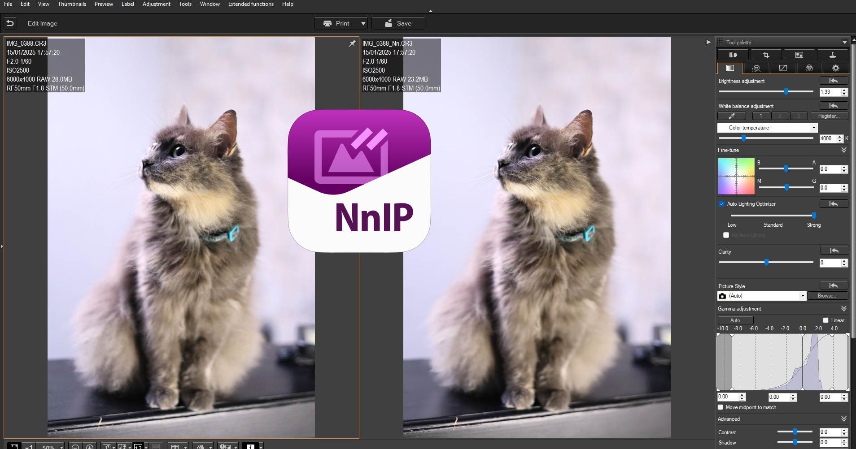The height and width of the screenshot is (449, 856).
Task: Check Move midpoint to match
Action: 721,407
